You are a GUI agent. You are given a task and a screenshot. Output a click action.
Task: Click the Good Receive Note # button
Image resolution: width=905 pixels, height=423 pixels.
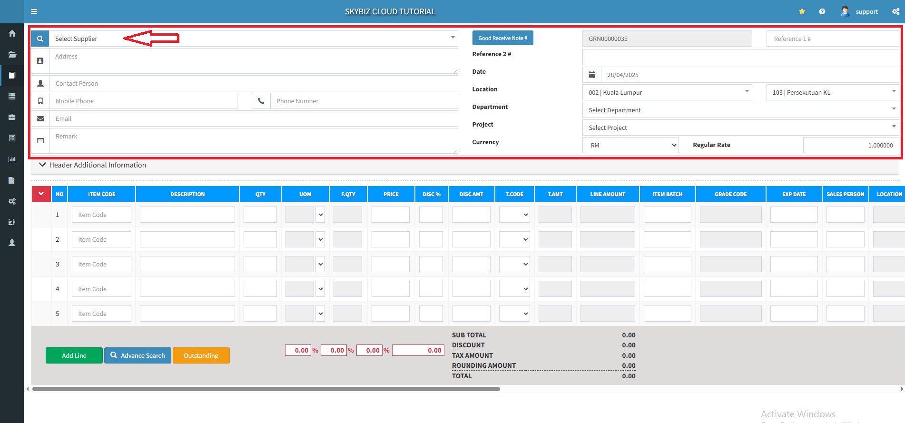pos(502,38)
